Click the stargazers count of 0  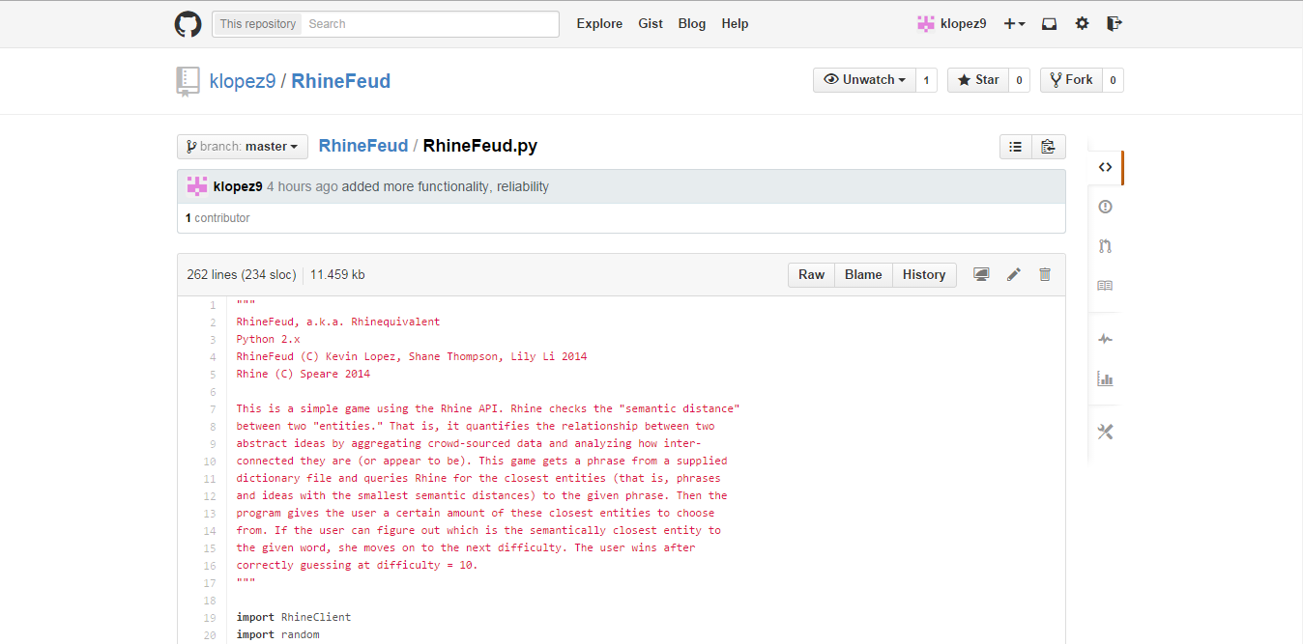pyautogui.click(x=1019, y=80)
